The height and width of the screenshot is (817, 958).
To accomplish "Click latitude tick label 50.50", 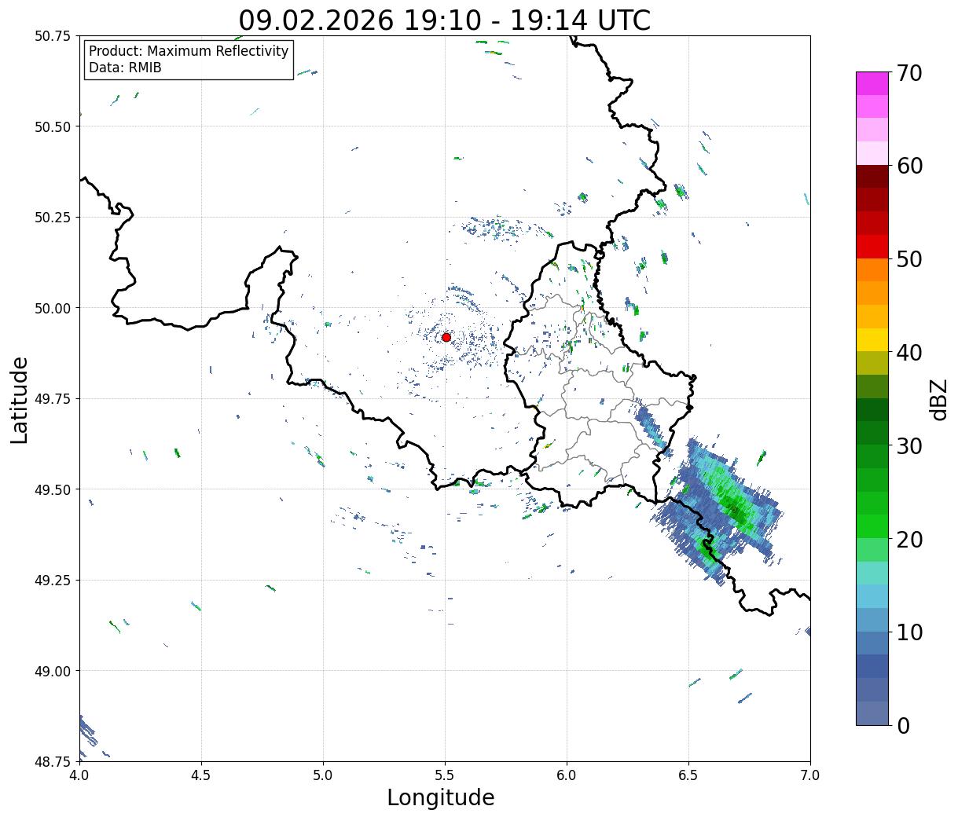I will (53, 126).
